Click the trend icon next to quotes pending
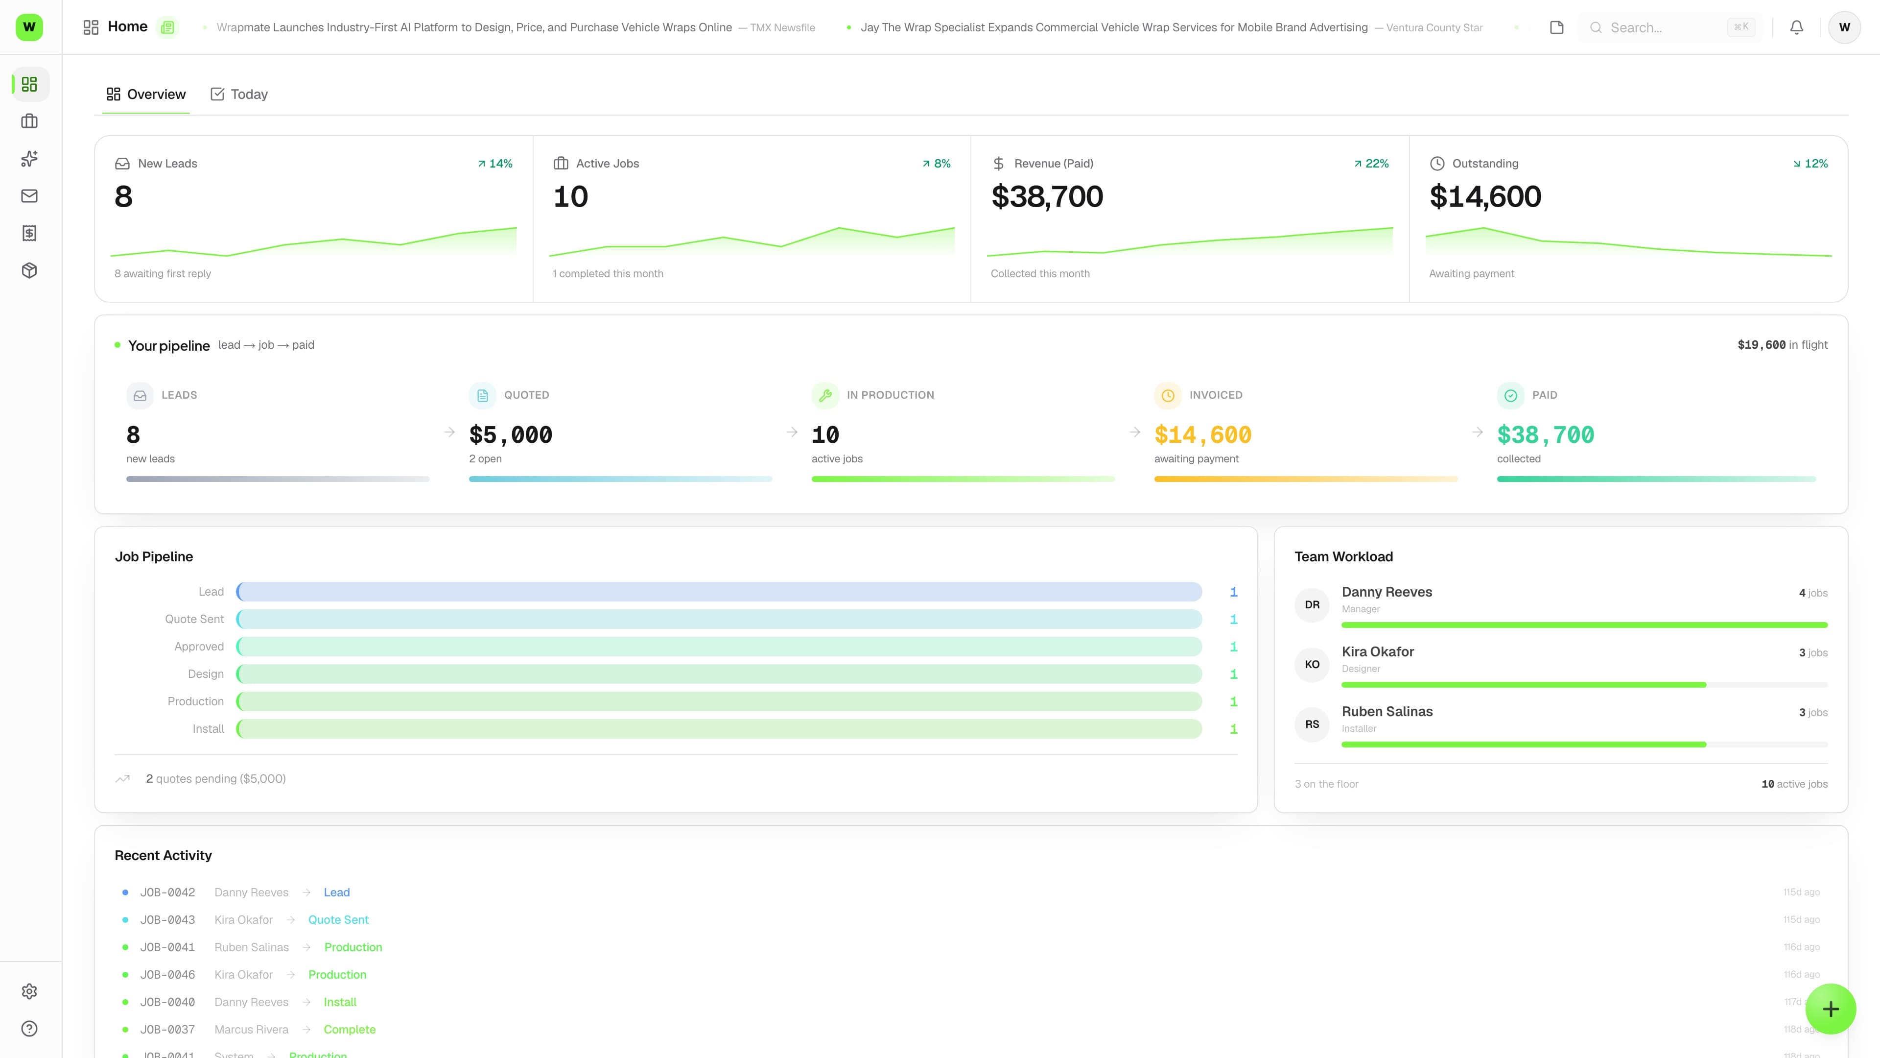 click(122, 779)
